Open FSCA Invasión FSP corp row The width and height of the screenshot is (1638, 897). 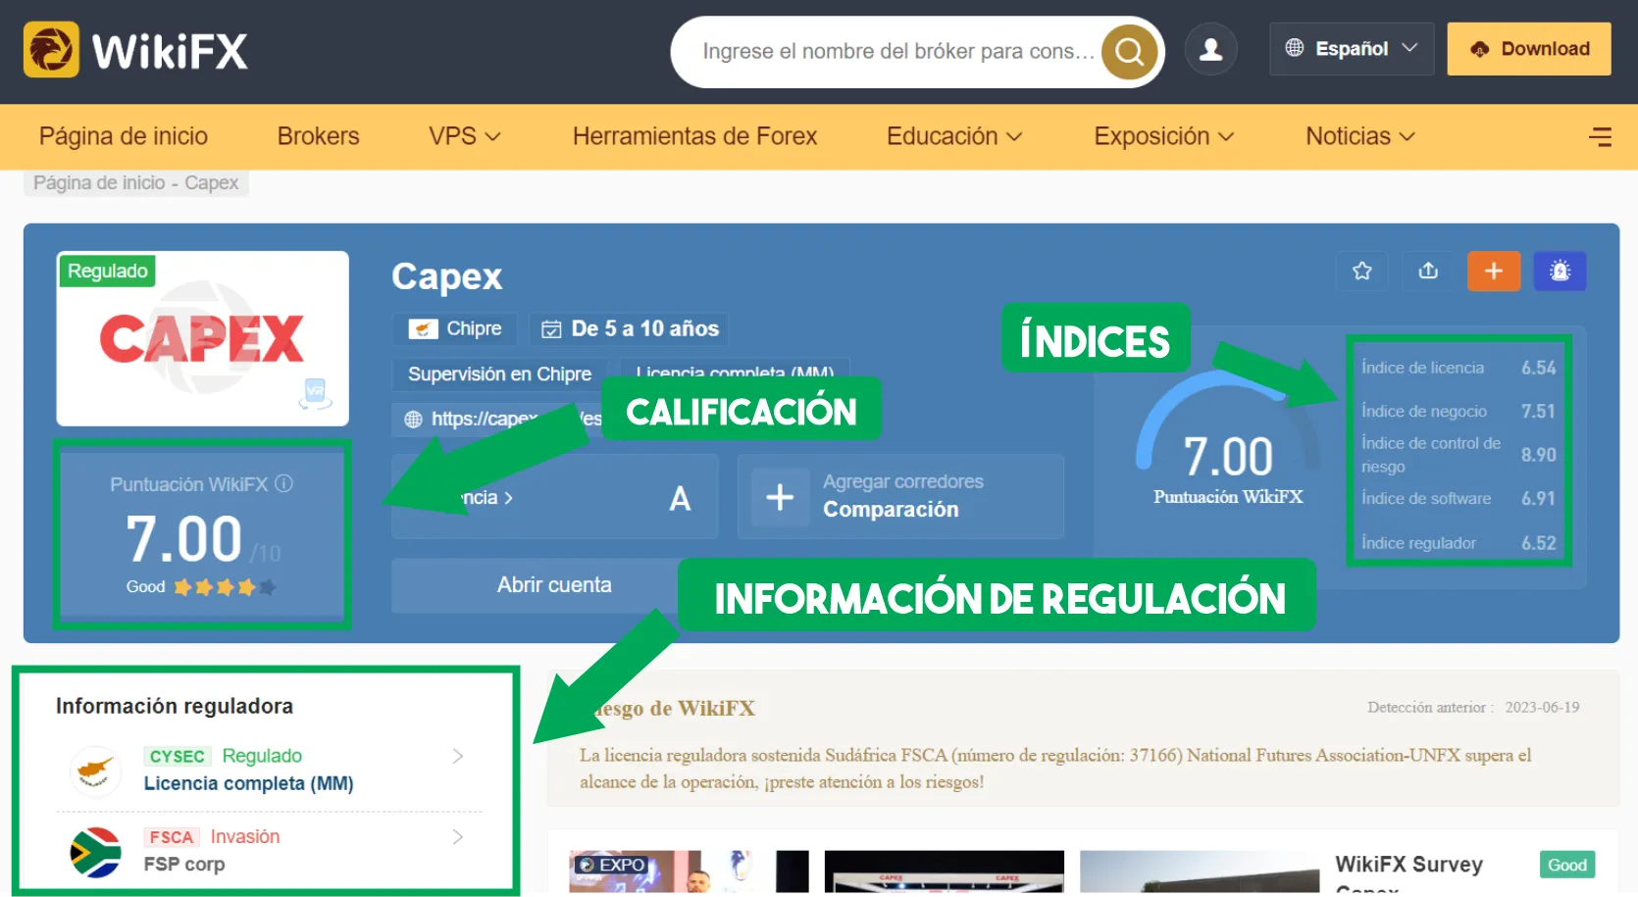click(x=269, y=850)
